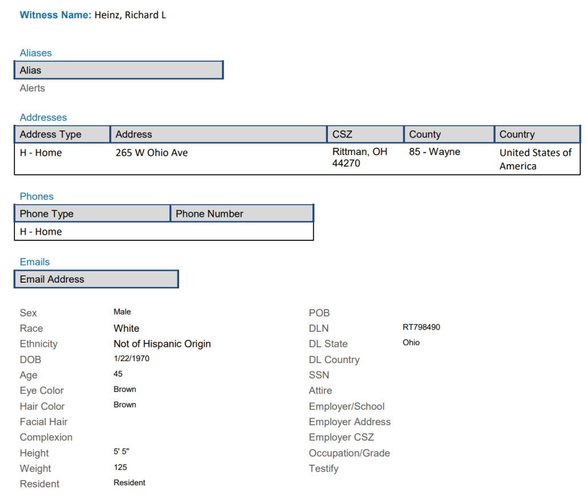Screen dimensions: 586x495
Task: Select the Aliases section heading
Action: pyautogui.click(x=35, y=53)
